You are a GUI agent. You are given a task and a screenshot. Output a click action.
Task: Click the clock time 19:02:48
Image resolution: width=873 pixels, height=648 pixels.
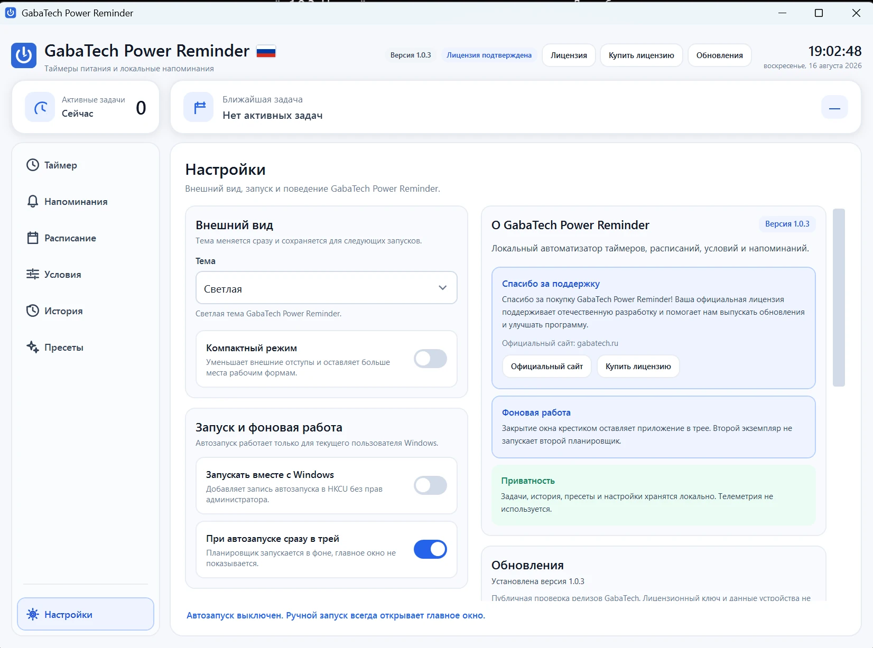(x=834, y=51)
